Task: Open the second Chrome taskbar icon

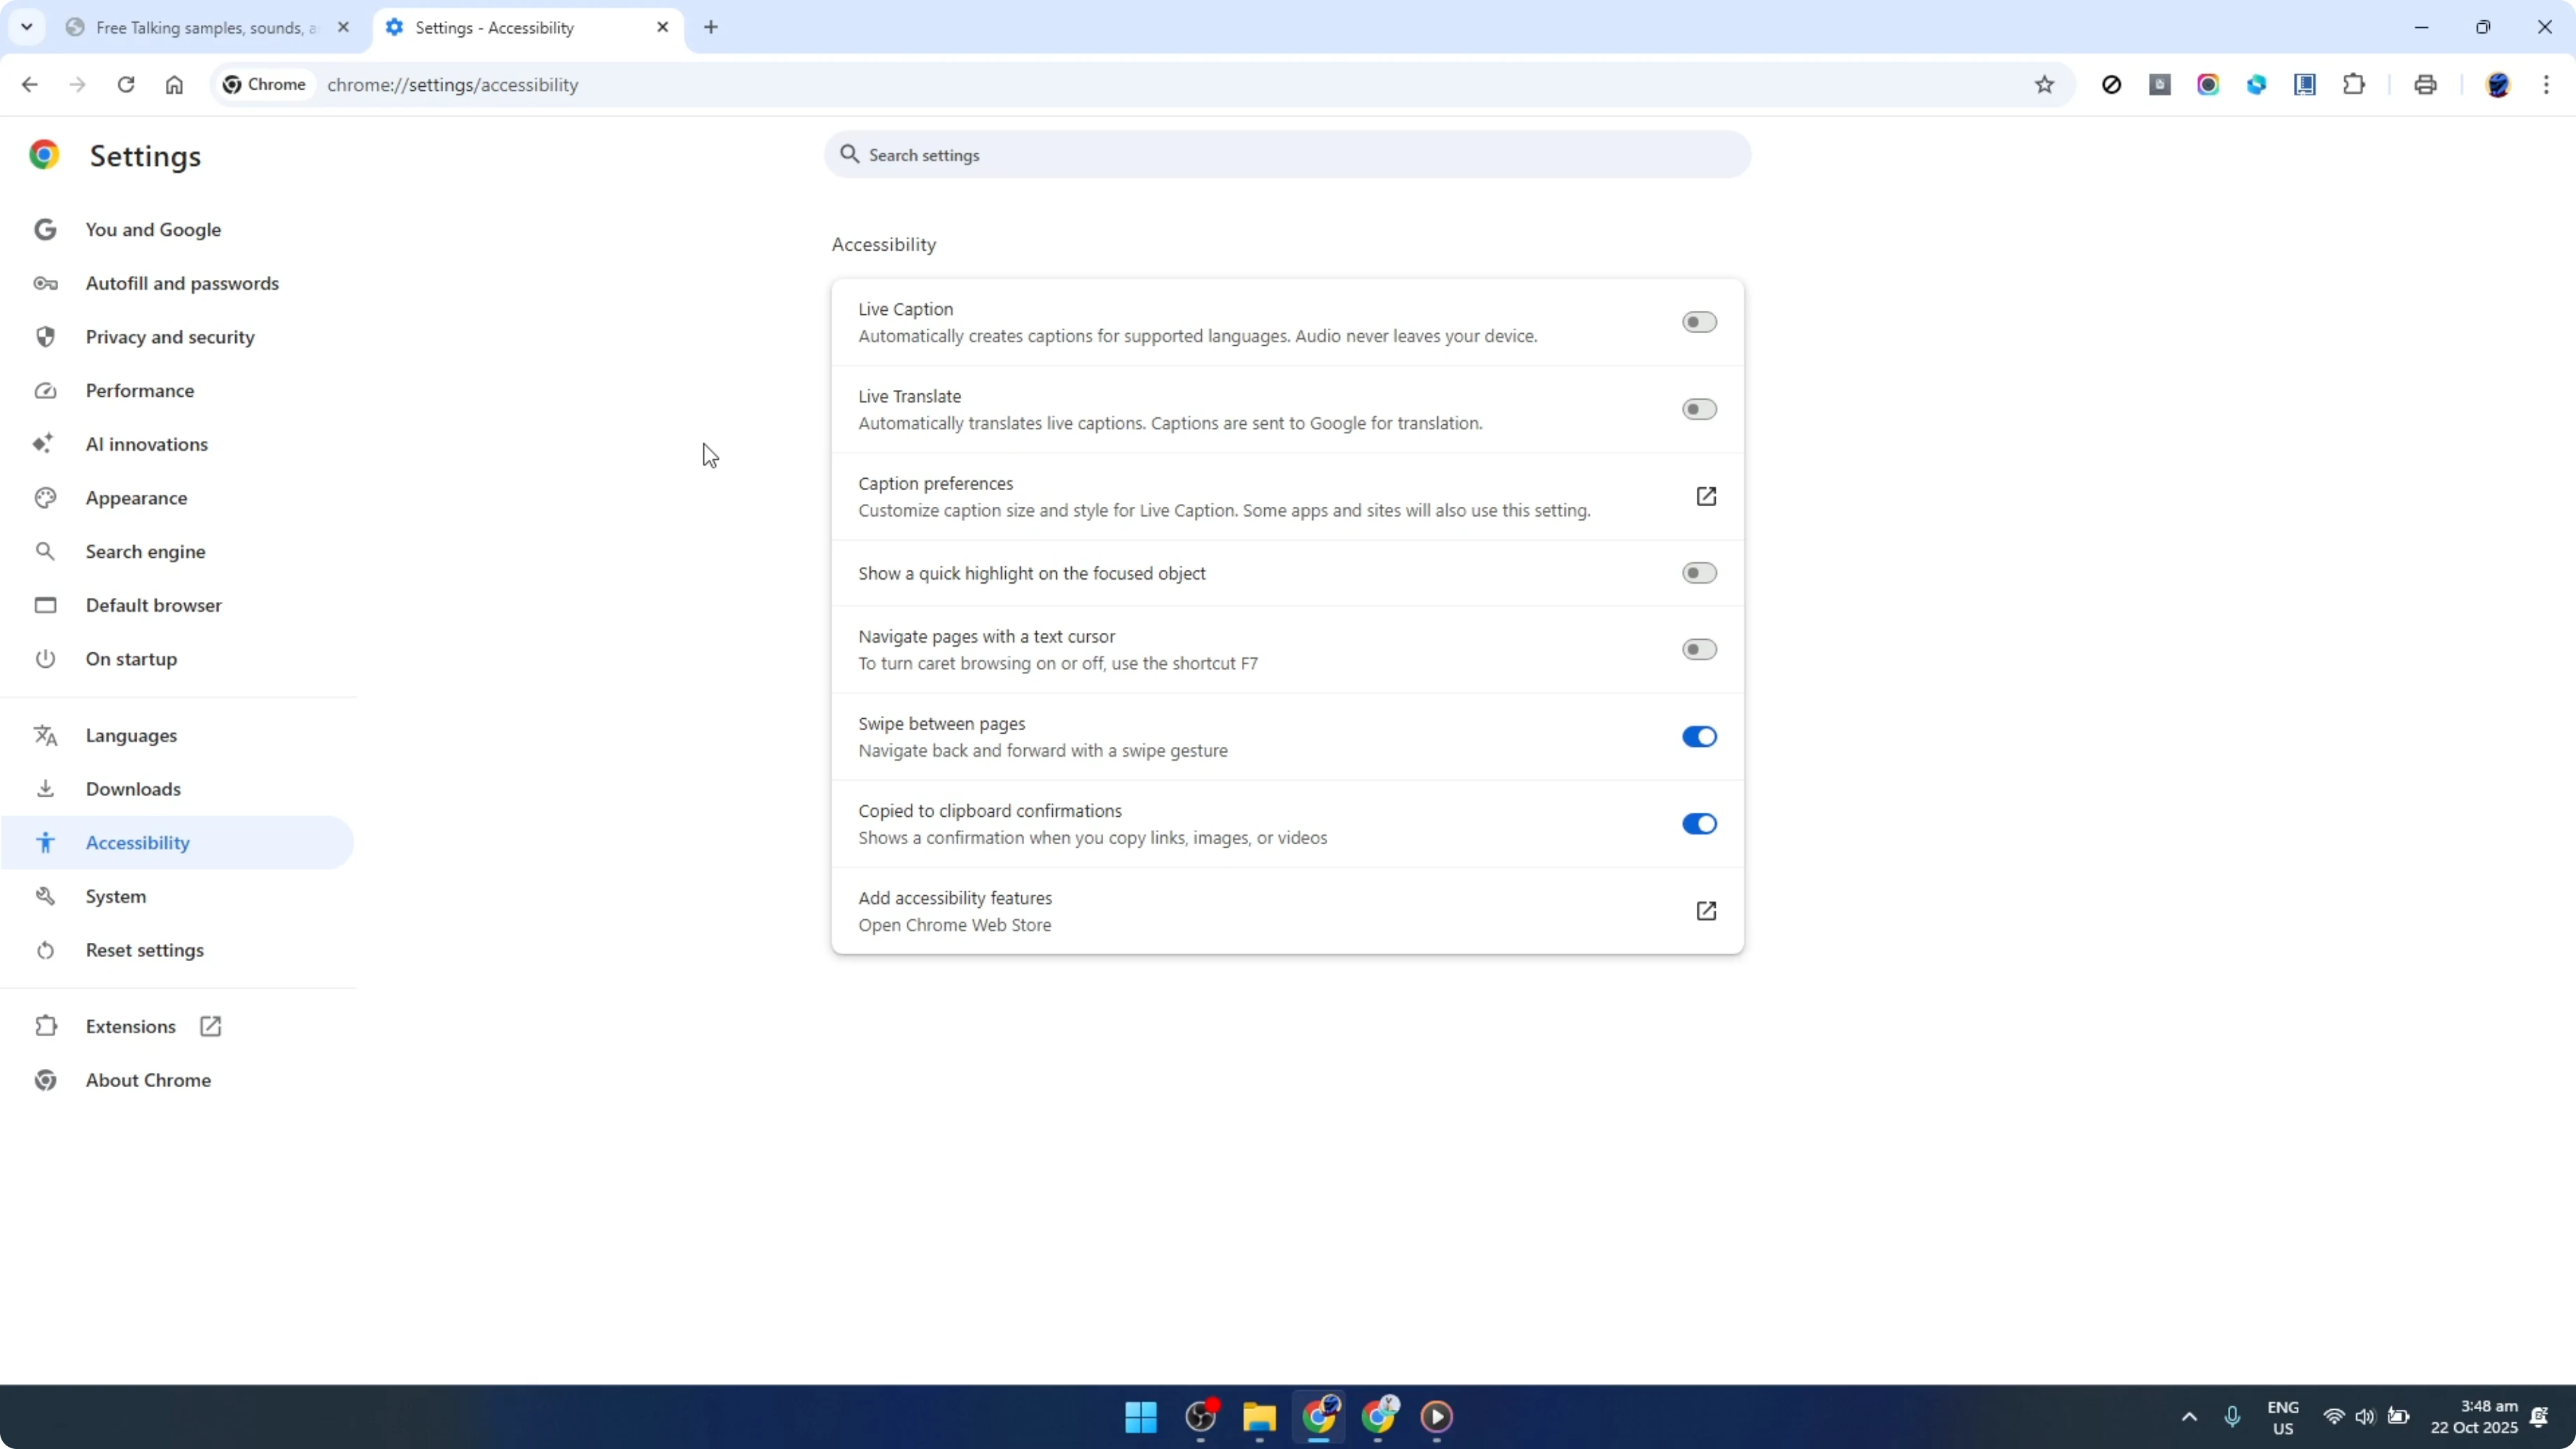Action: tap(1378, 1417)
